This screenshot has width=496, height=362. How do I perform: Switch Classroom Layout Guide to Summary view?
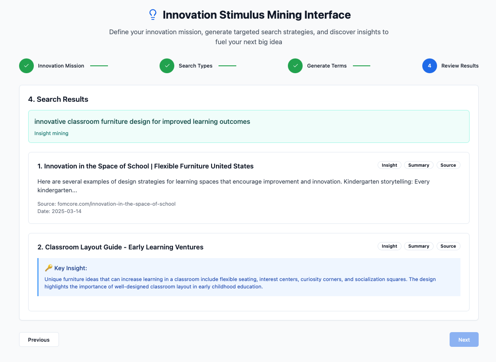pos(418,246)
